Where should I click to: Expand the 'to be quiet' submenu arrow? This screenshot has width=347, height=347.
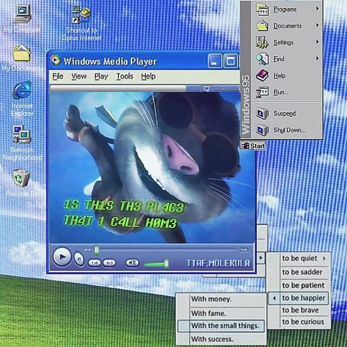click(324, 258)
